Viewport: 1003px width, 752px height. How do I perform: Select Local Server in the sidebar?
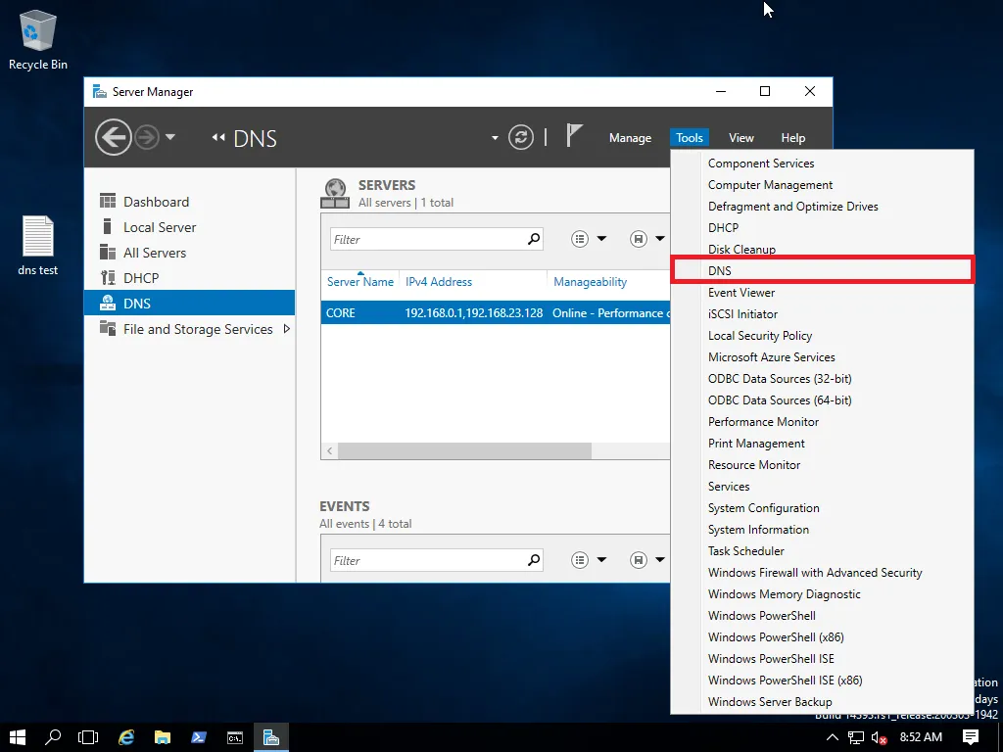click(189, 227)
